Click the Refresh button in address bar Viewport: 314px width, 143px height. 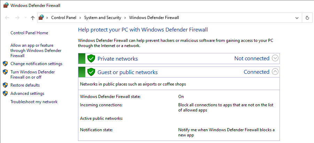[307, 18]
